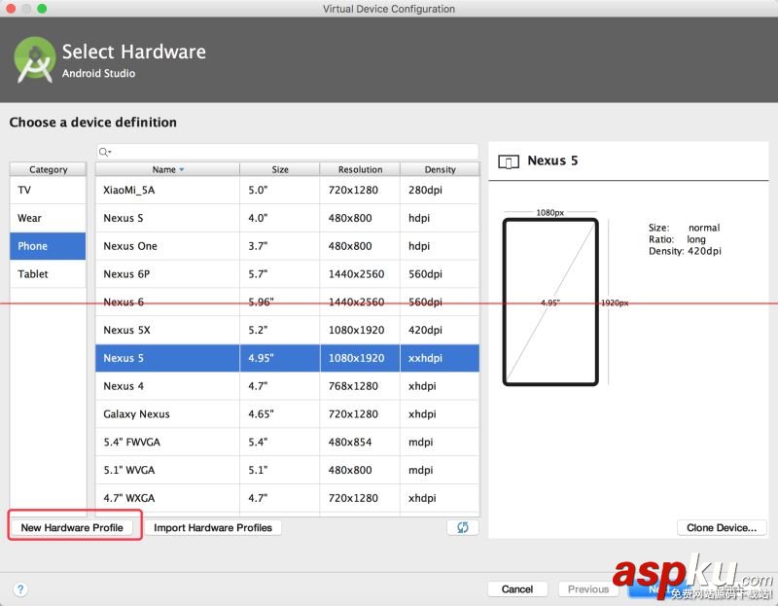Select the Nexus 5X device row

tap(287, 330)
